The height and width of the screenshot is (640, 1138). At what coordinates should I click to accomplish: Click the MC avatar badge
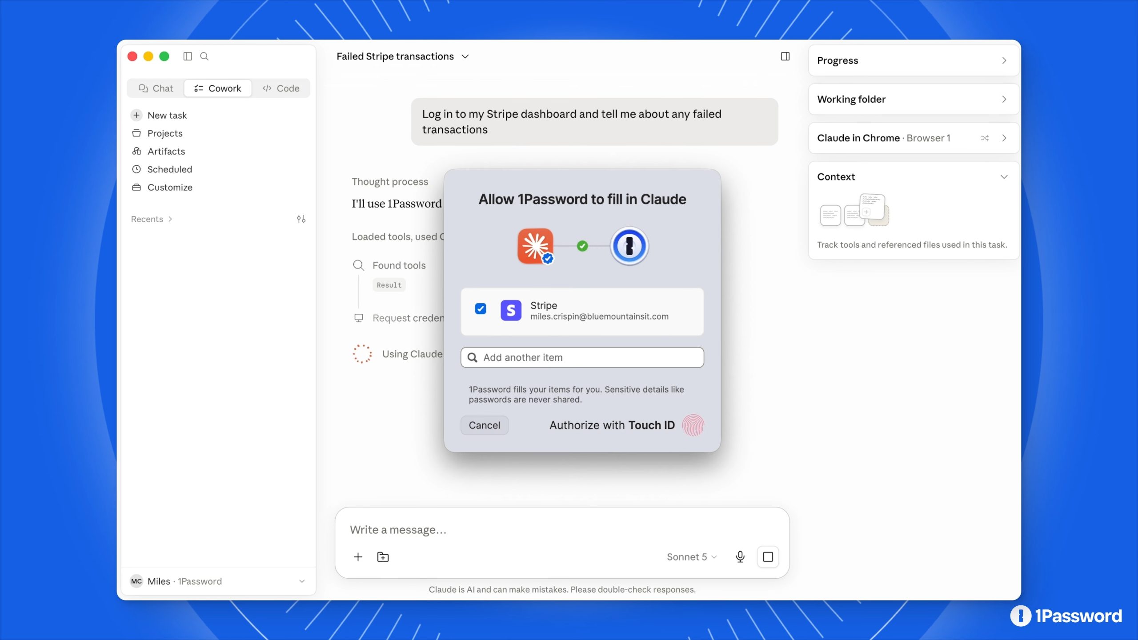[136, 581]
